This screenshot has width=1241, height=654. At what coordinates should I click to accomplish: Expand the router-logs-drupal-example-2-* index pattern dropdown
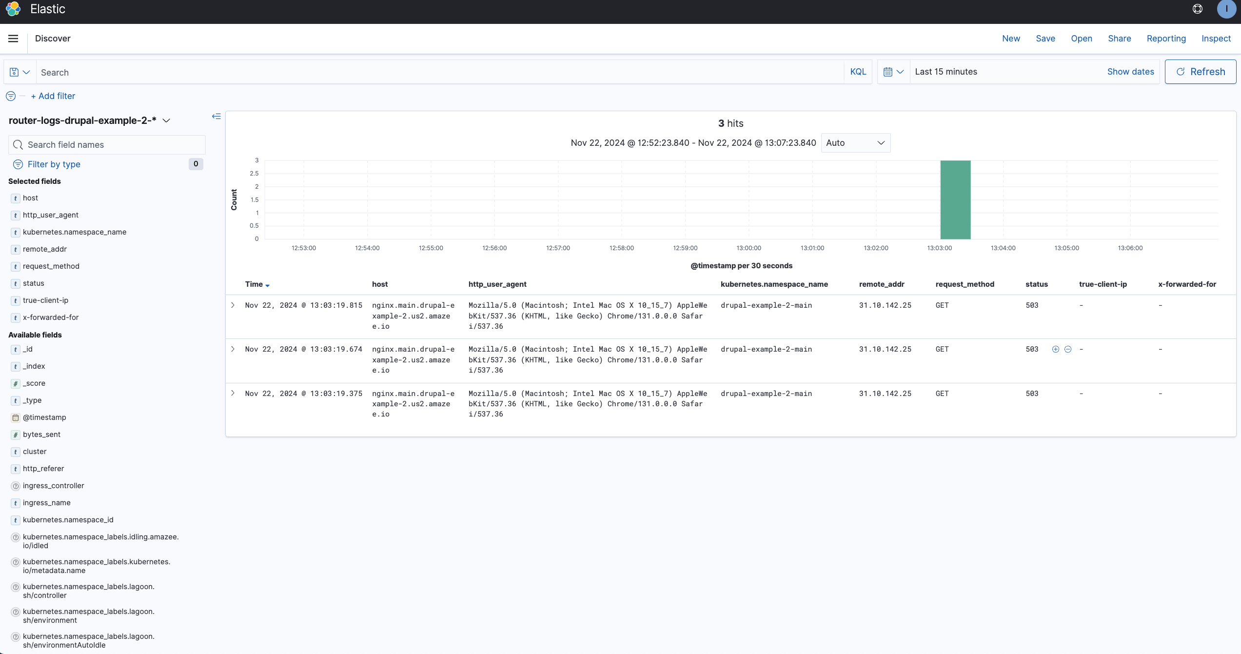167,120
